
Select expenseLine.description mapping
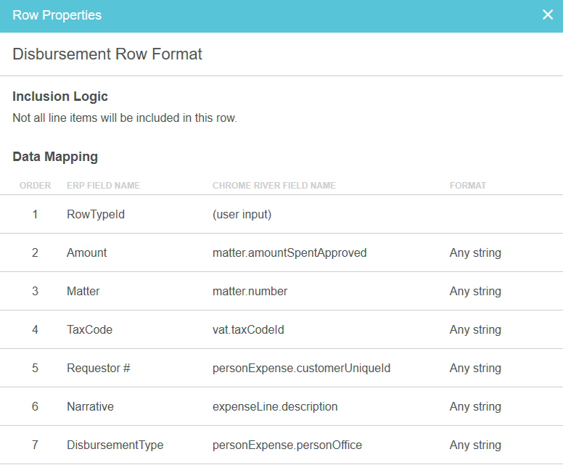click(275, 406)
